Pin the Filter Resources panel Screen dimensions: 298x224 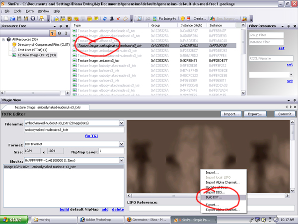289,26
